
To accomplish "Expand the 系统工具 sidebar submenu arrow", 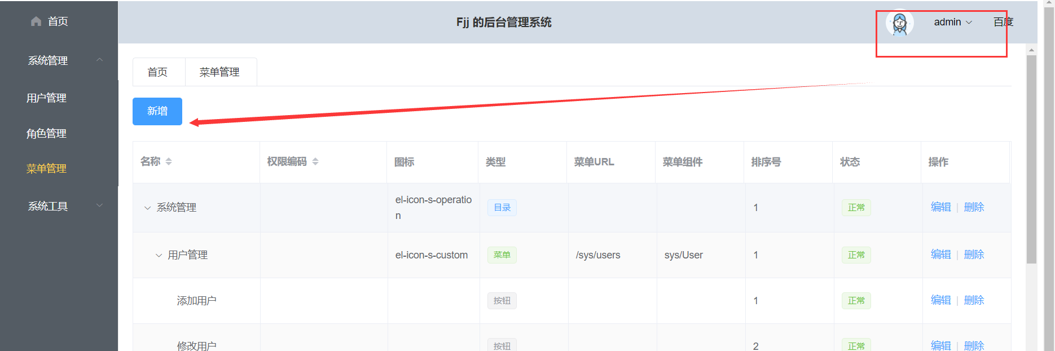I will [x=100, y=205].
